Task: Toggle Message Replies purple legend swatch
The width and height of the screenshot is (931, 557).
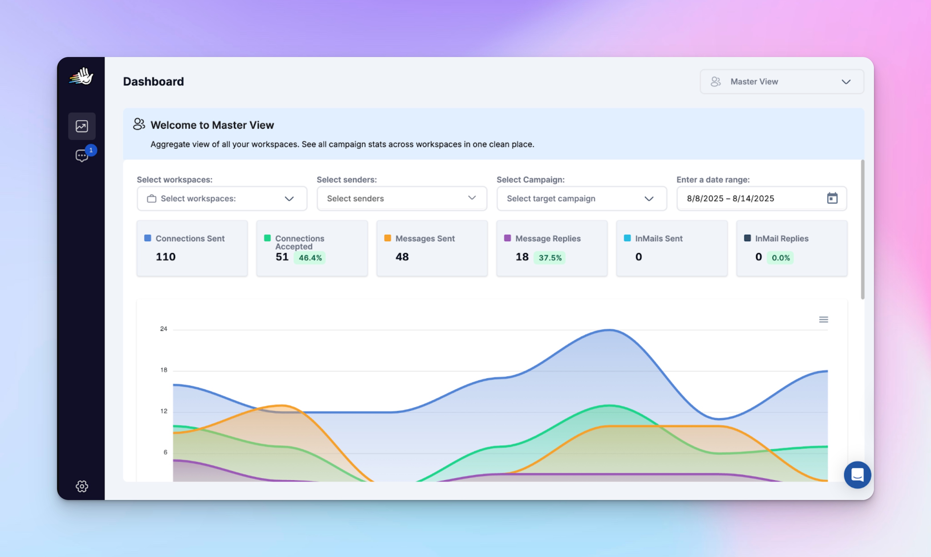Action: (507, 238)
